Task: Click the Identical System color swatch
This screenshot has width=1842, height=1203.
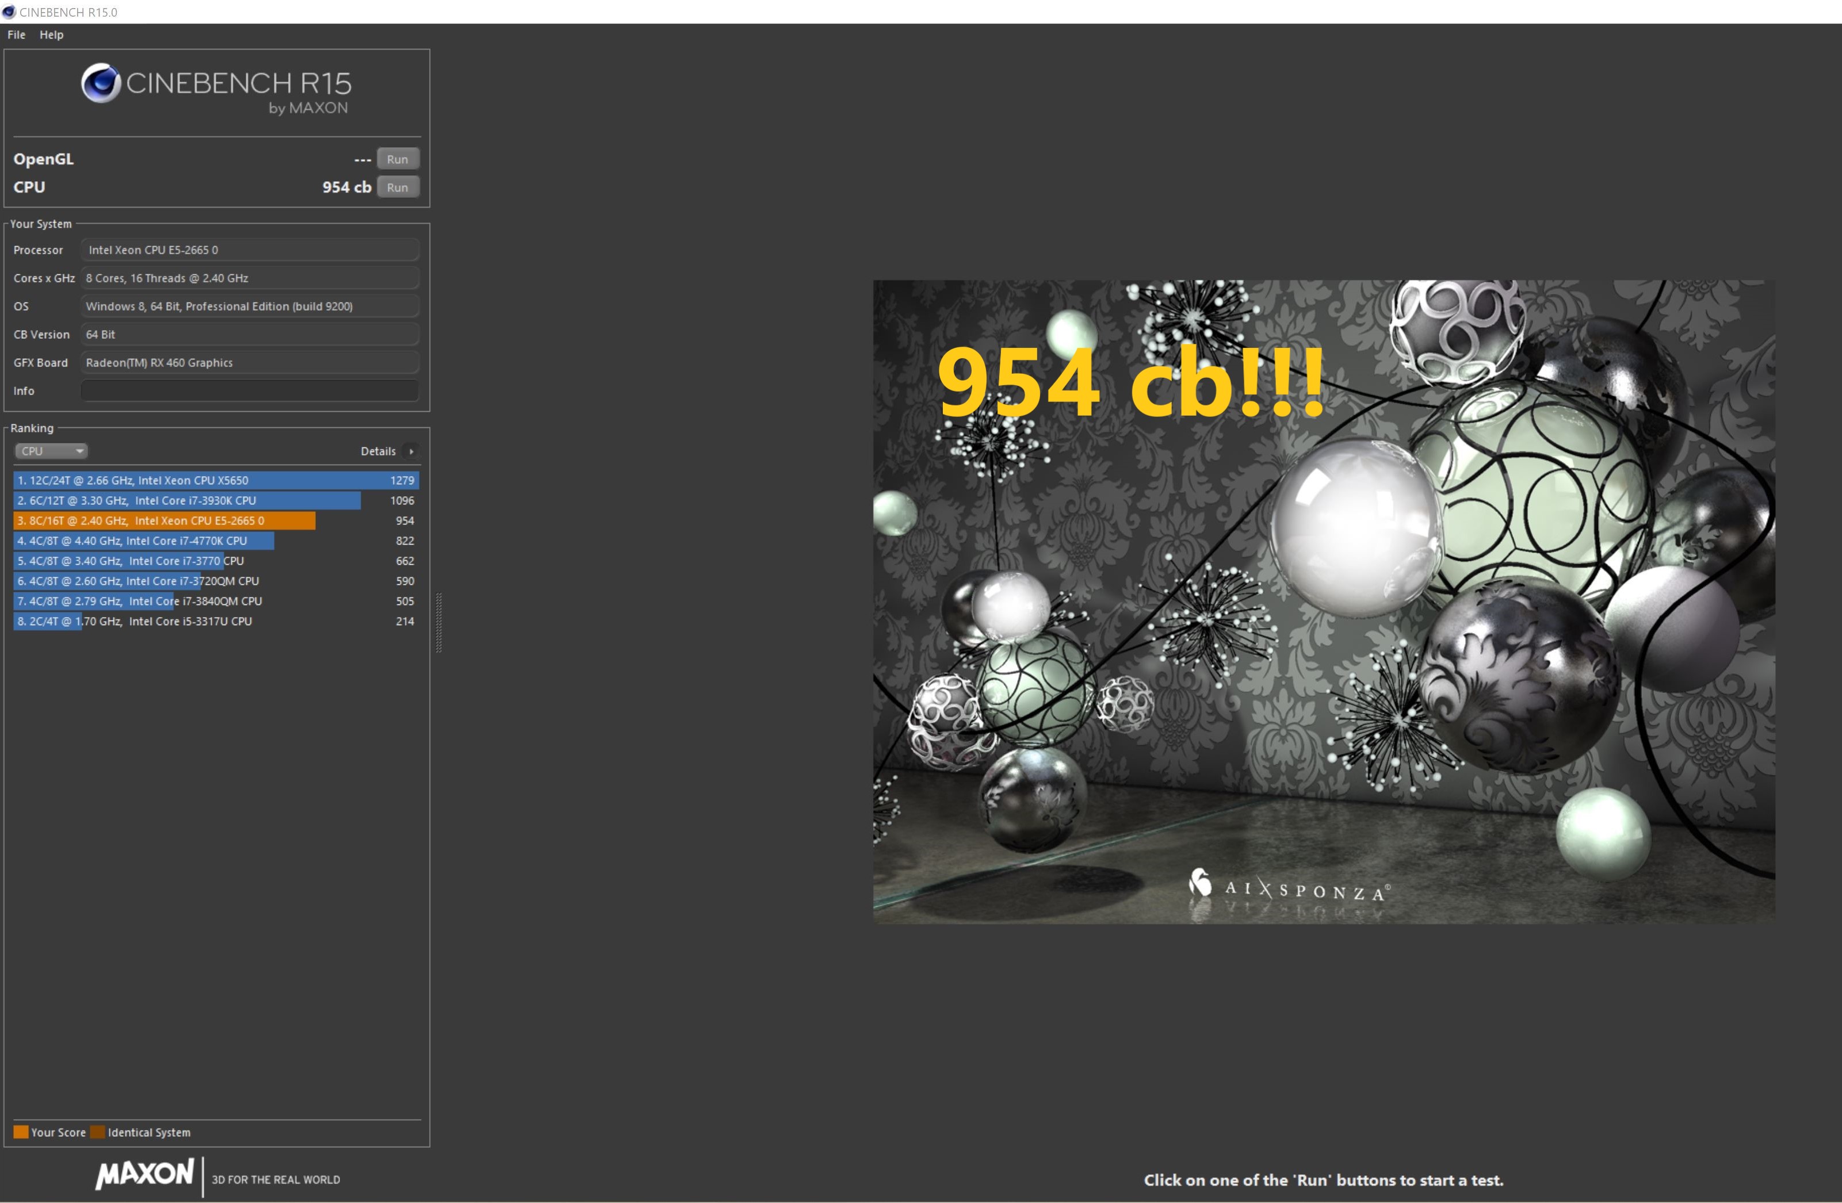Action: pos(98,1132)
